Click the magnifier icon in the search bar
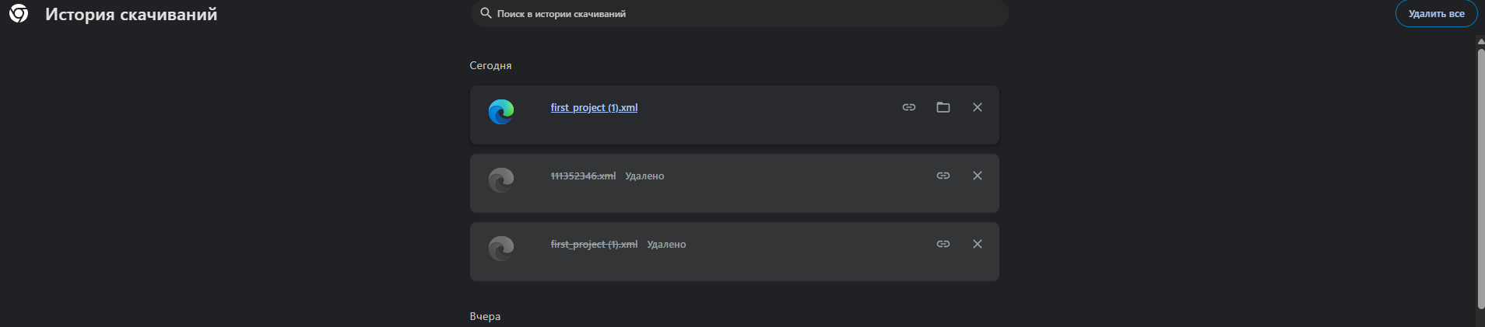The width and height of the screenshot is (1485, 327). (x=486, y=13)
